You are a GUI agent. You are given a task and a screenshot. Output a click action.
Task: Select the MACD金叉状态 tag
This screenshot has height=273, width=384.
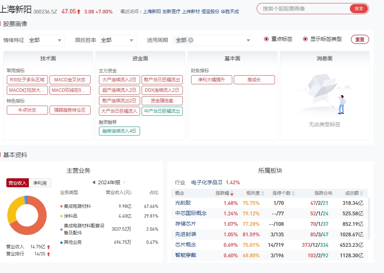(70, 80)
